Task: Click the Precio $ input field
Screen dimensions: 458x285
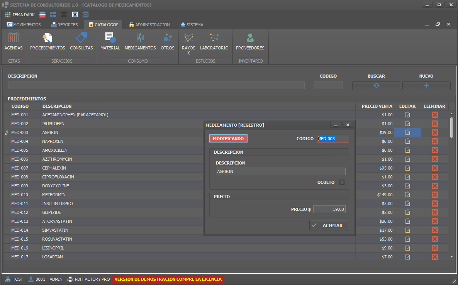Action: point(329,209)
